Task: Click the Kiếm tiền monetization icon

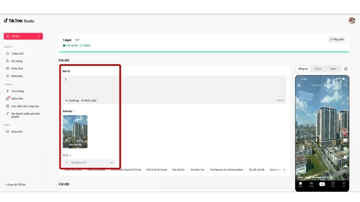Action: tap(8, 98)
